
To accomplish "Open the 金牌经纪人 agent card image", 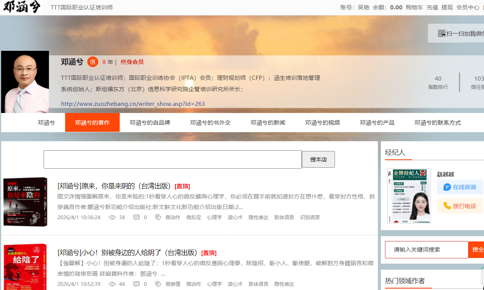I will click(x=409, y=196).
